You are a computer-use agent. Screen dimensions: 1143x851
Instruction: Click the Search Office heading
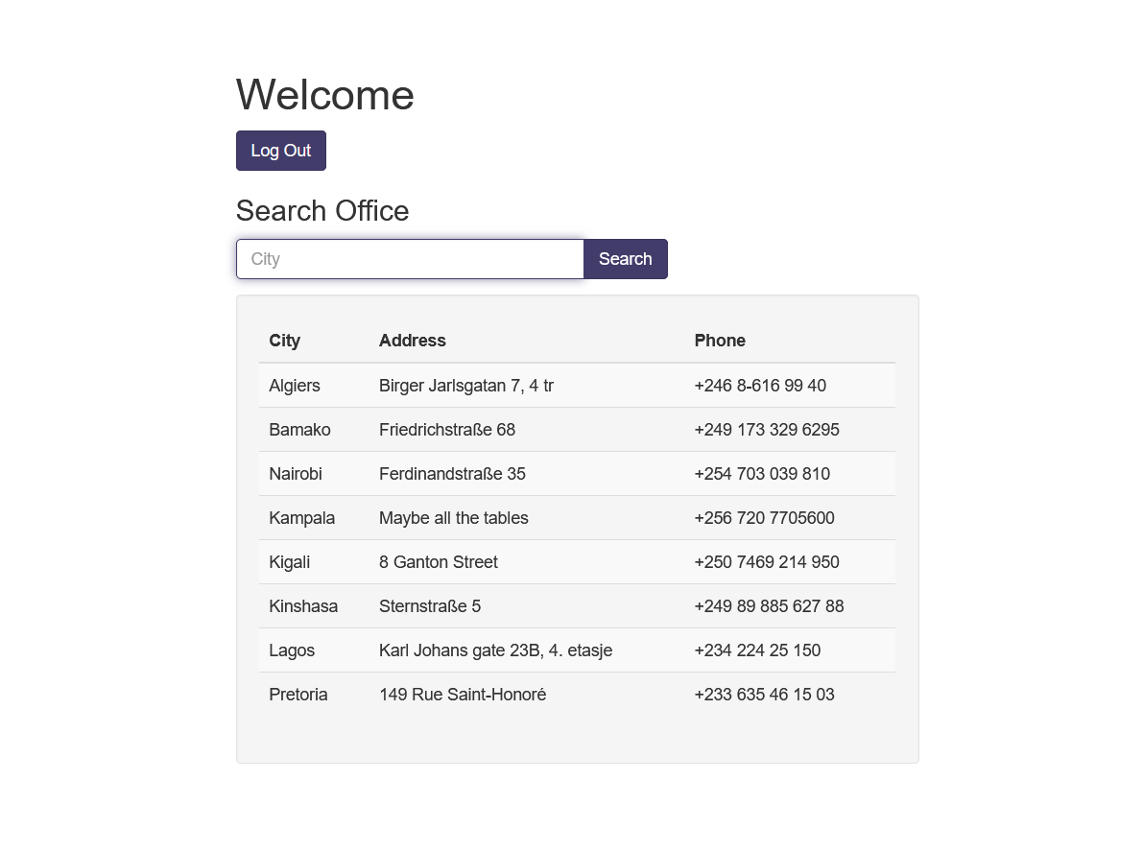click(x=322, y=210)
